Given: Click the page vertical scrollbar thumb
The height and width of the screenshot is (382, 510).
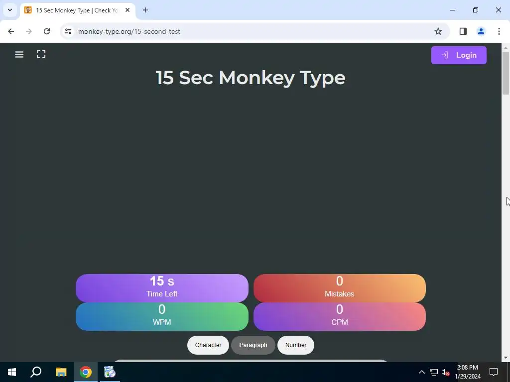Looking at the screenshot, I should (506, 73).
